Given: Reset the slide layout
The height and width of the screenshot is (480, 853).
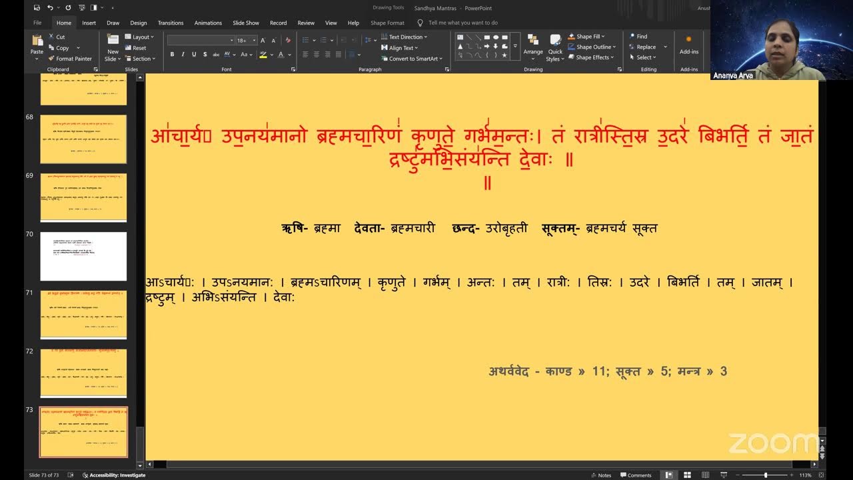Looking at the screenshot, I should pos(135,48).
